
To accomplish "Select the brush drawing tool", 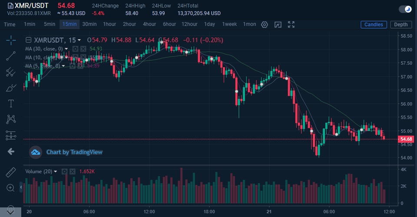I will [11, 87].
